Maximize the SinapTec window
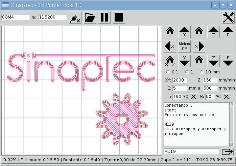Viewport: 236px width, 166px height. point(223,5)
